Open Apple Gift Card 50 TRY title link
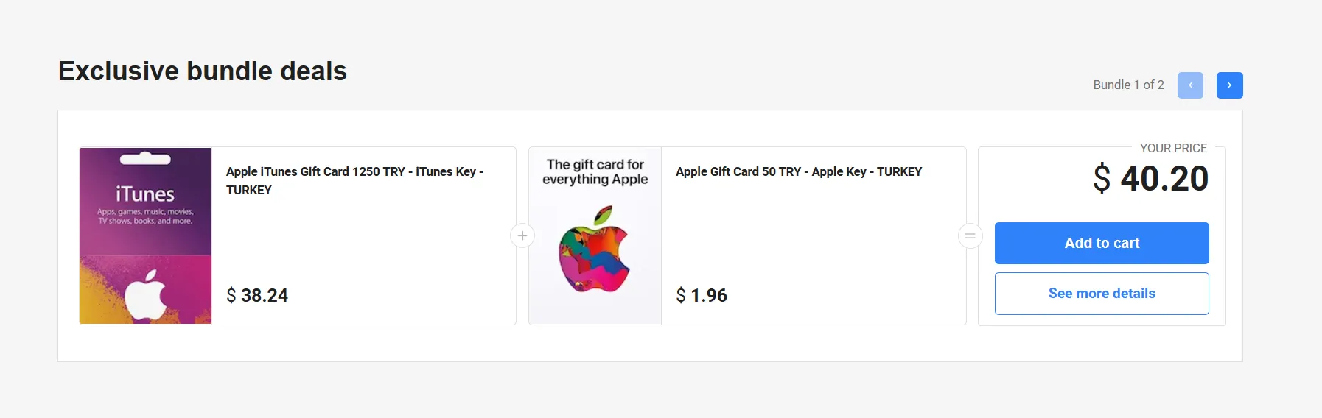The width and height of the screenshot is (1322, 418). [x=799, y=171]
